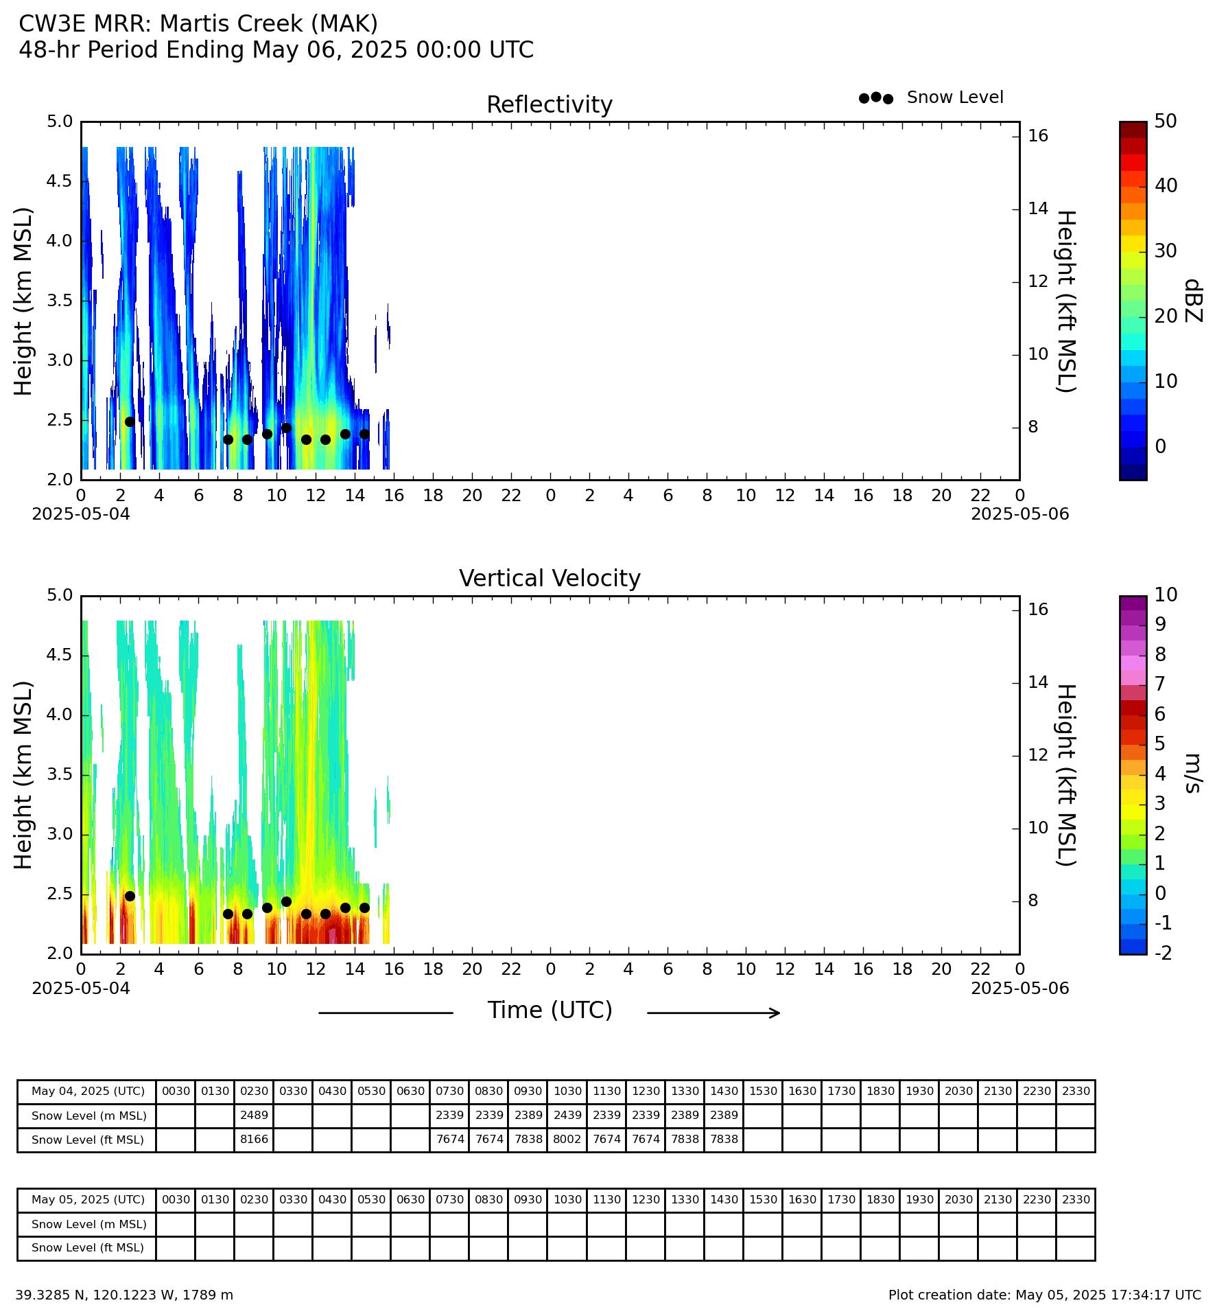Click the 7838 cell under 1430 in May 04 table
The image size is (1215, 1316).
(x=724, y=1140)
